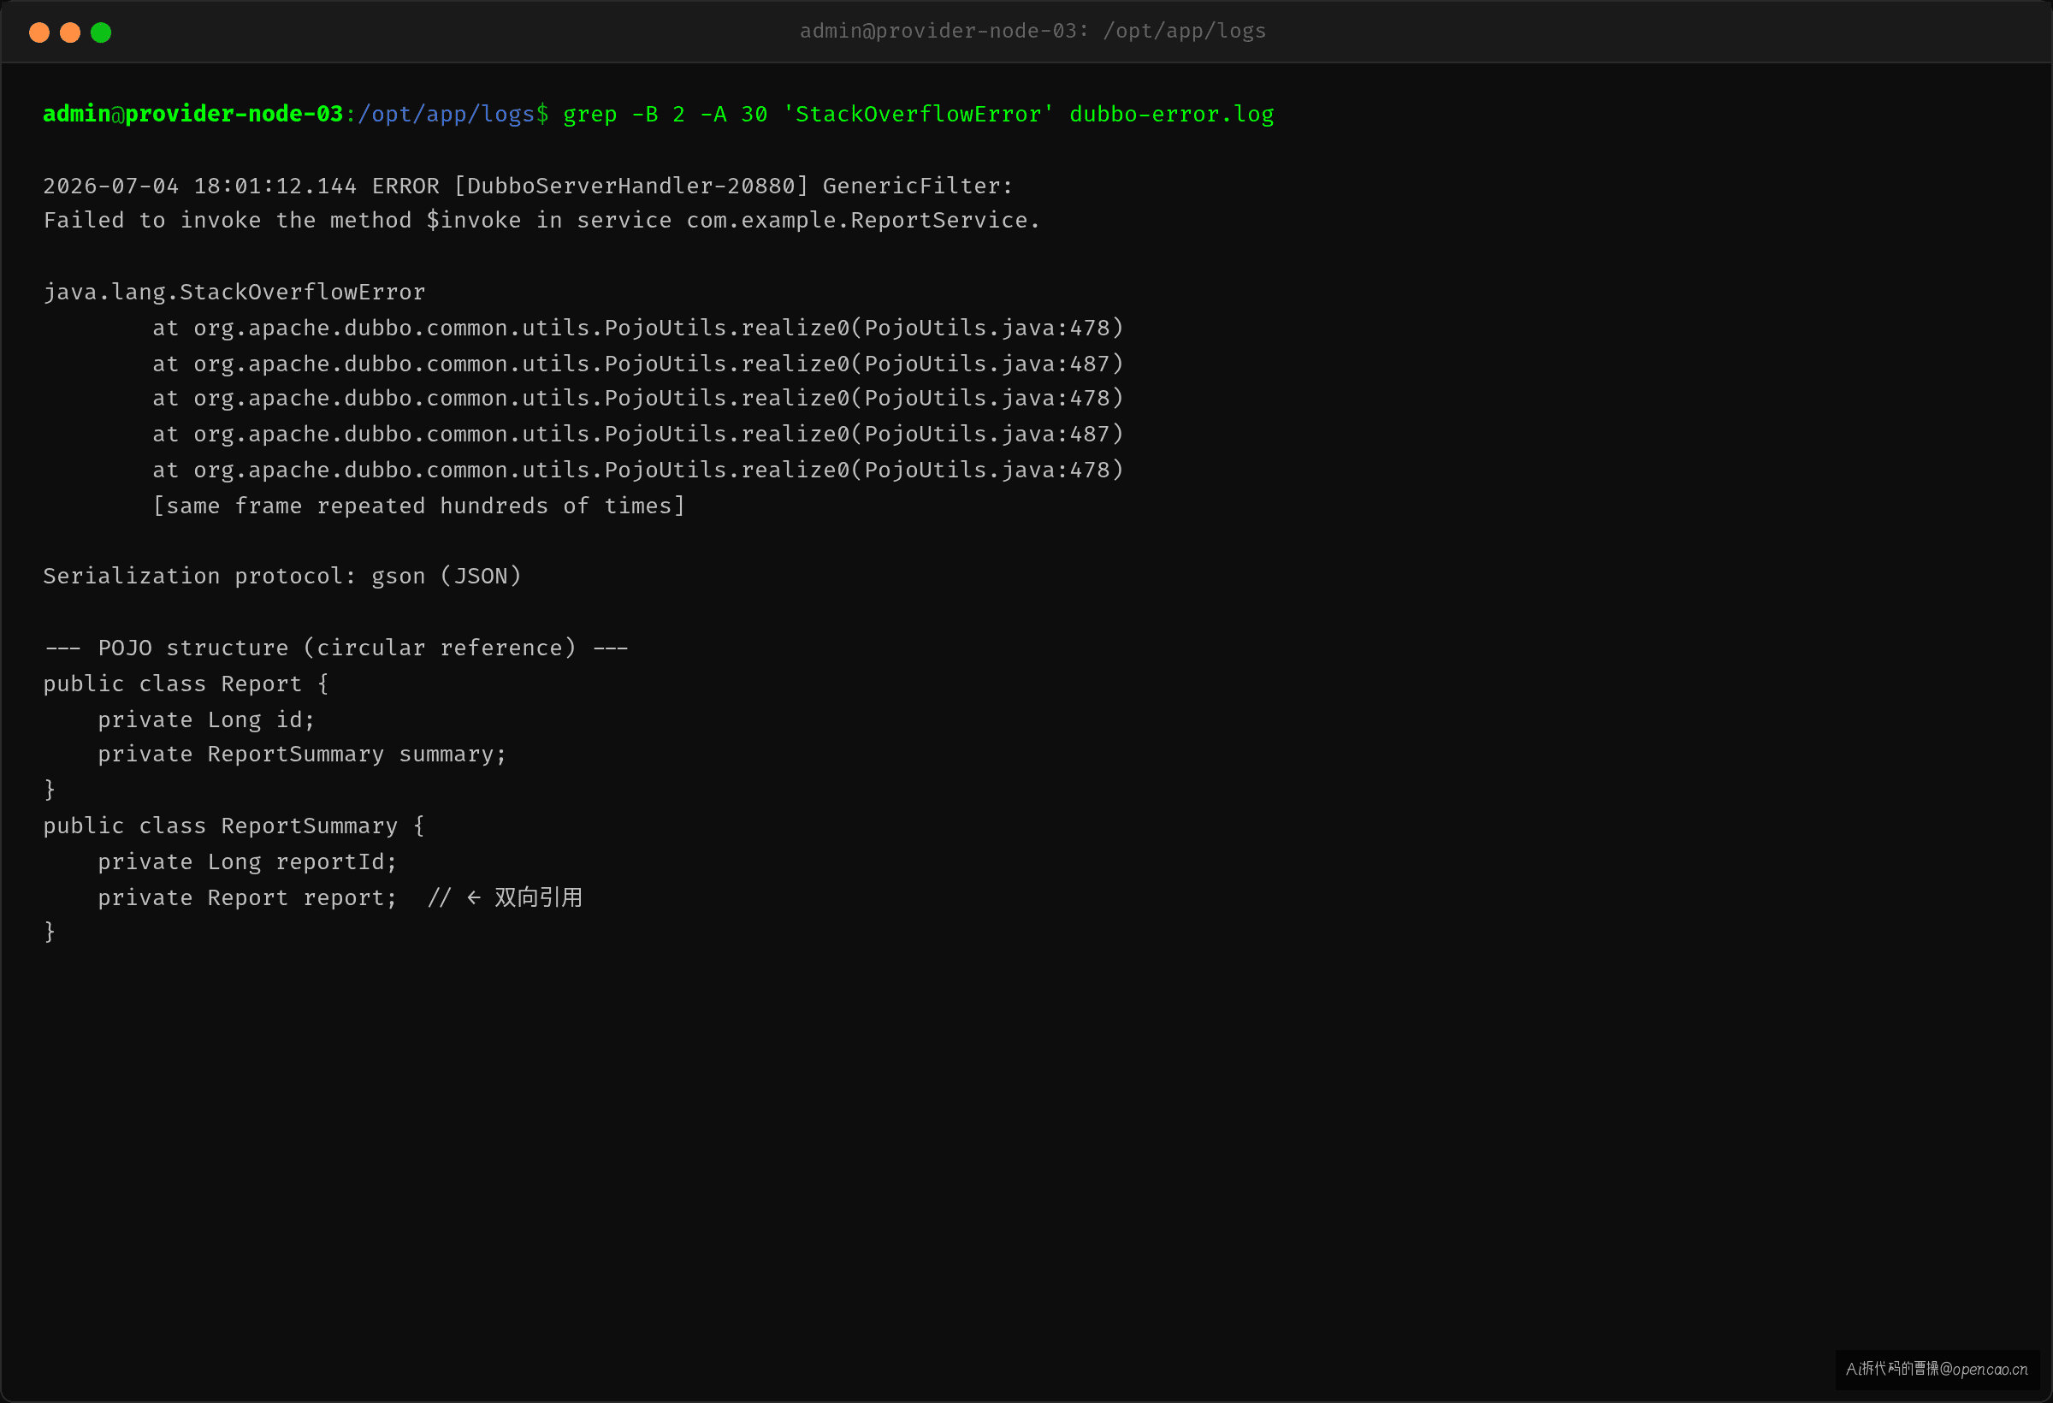This screenshot has width=2053, height=1403.
Task: Click the dubbo-error.log filename in command
Action: 1171,114
